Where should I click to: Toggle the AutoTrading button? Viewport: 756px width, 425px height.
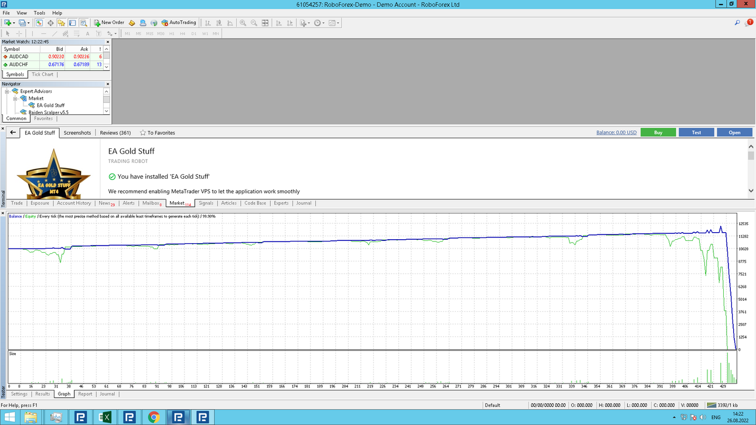pos(179,23)
